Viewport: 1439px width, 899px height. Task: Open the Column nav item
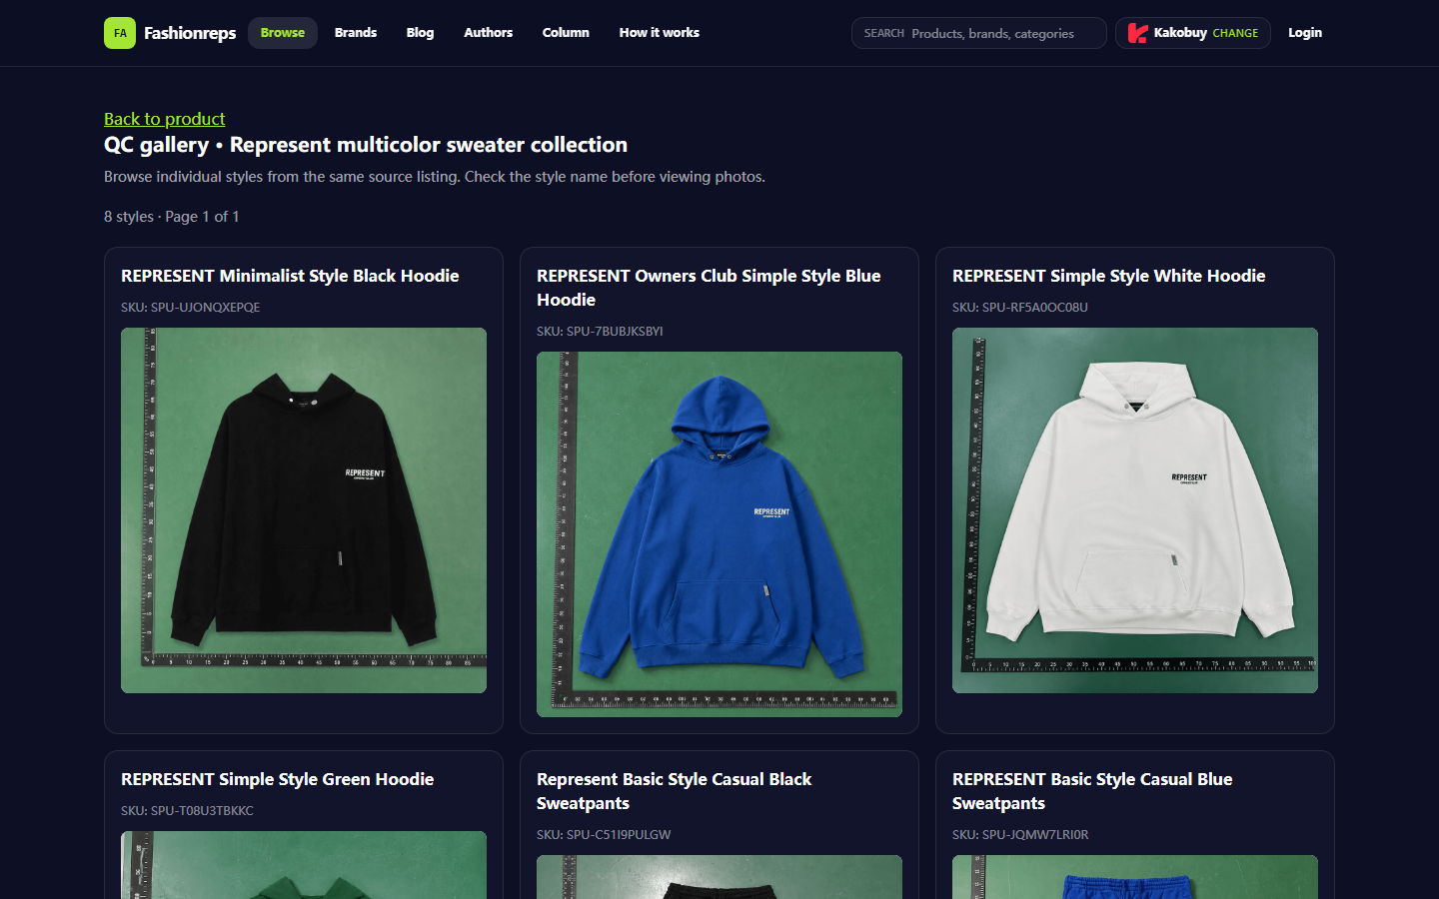click(x=566, y=33)
